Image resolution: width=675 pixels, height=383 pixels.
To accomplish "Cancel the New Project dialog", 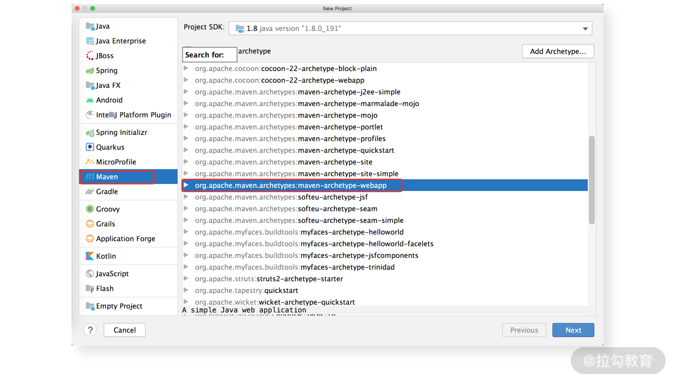I will 125,330.
